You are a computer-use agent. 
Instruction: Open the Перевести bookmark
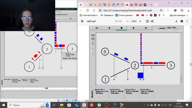point(107,15)
